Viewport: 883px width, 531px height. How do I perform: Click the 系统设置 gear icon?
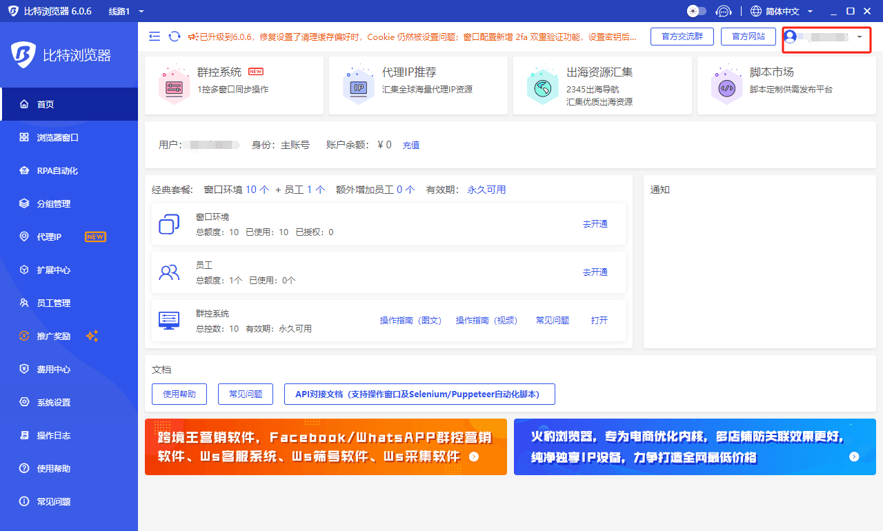pyautogui.click(x=24, y=402)
